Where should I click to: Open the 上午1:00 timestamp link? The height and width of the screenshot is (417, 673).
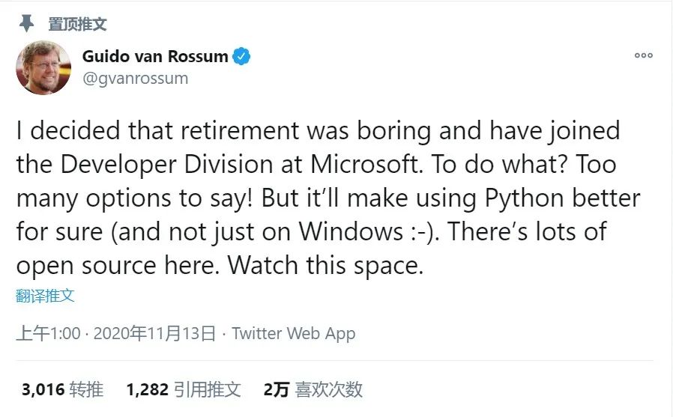click(48, 333)
